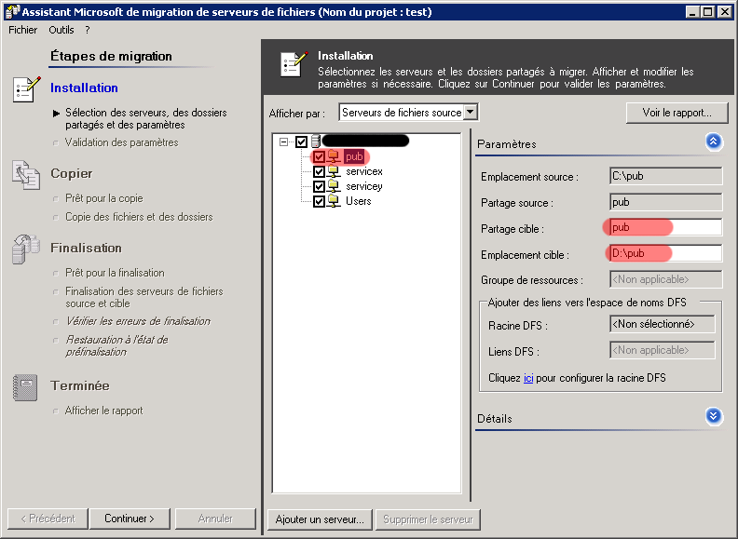Maximize the migration assistant window
The height and width of the screenshot is (539, 738).
point(708,12)
